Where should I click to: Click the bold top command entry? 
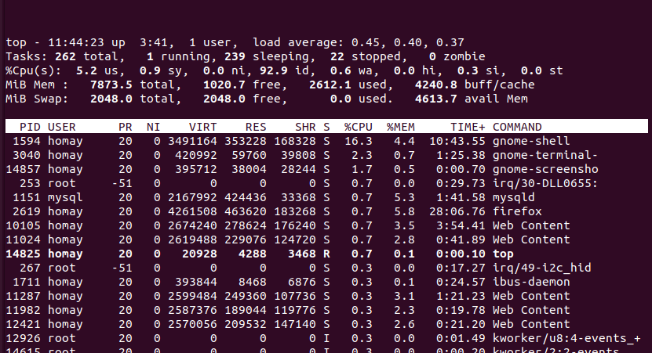click(x=503, y=254)
